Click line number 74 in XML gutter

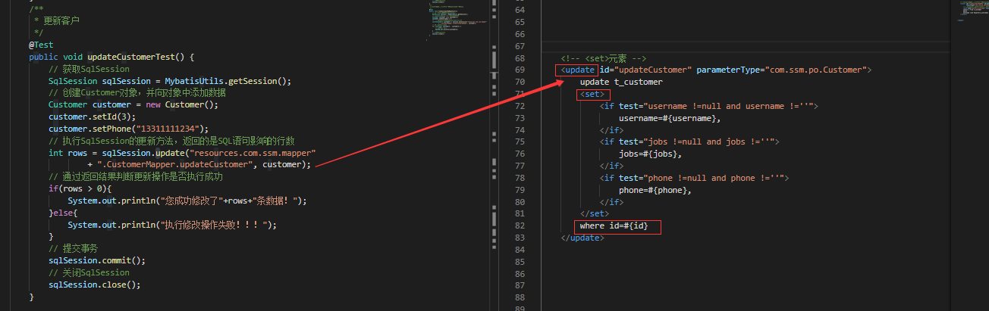tap(520, 130)
